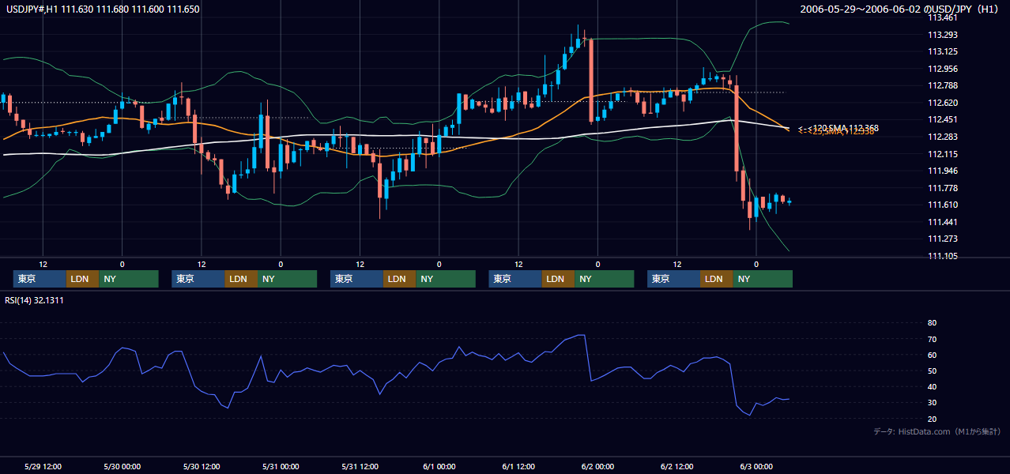This screenshot has height=474, width=1010.
Task: Click the 5/31 00:00 date axis label
Action: pyautogui.click(x=281, y=466)
